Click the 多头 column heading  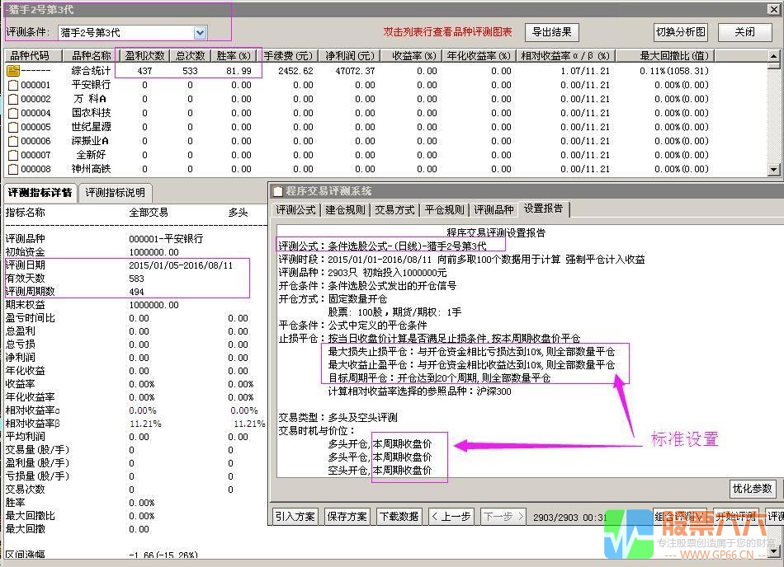pos(238,213)
